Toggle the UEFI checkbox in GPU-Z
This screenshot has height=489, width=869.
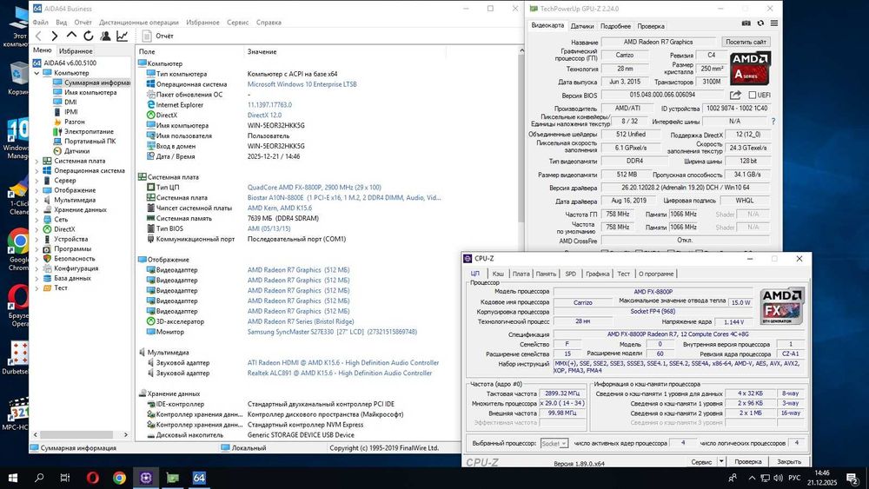(752, 96)
